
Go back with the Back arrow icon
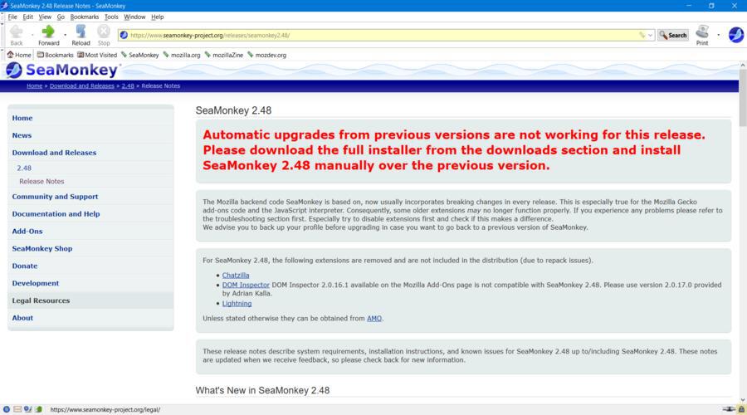point(17,32)
